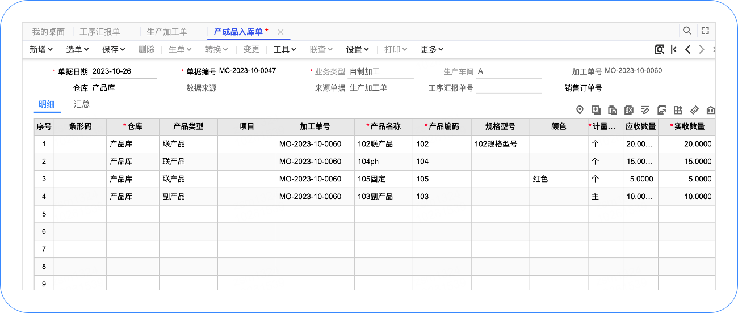Toggle fullscreen with the expand icon

tap(705, 31)
